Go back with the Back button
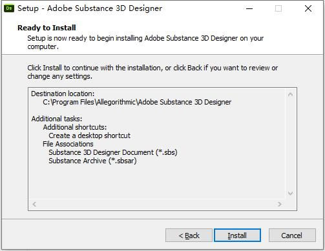Image resolution: width=325 pixels, height=251 pixels. [189, 236]
